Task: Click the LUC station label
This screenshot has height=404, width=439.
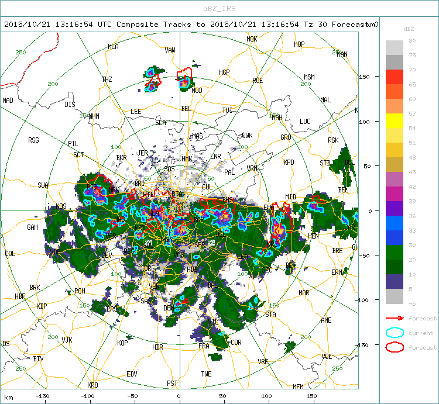Action: [305, 122]
